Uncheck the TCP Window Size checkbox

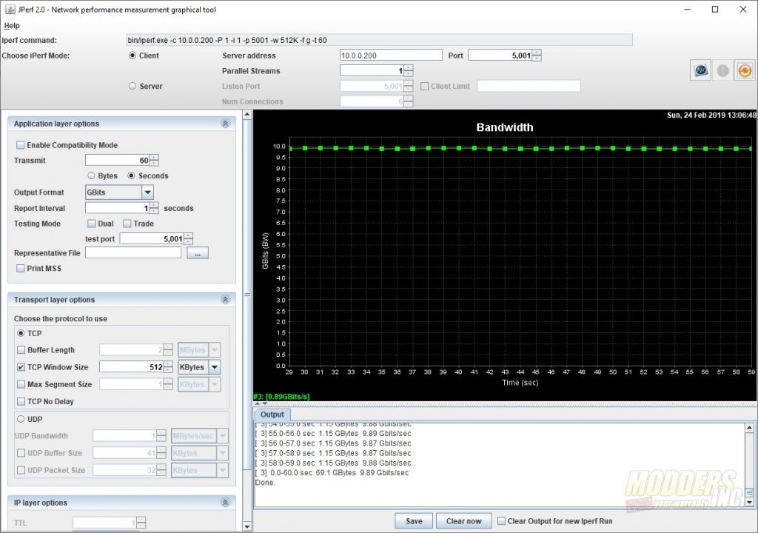(x=21, y=367)
